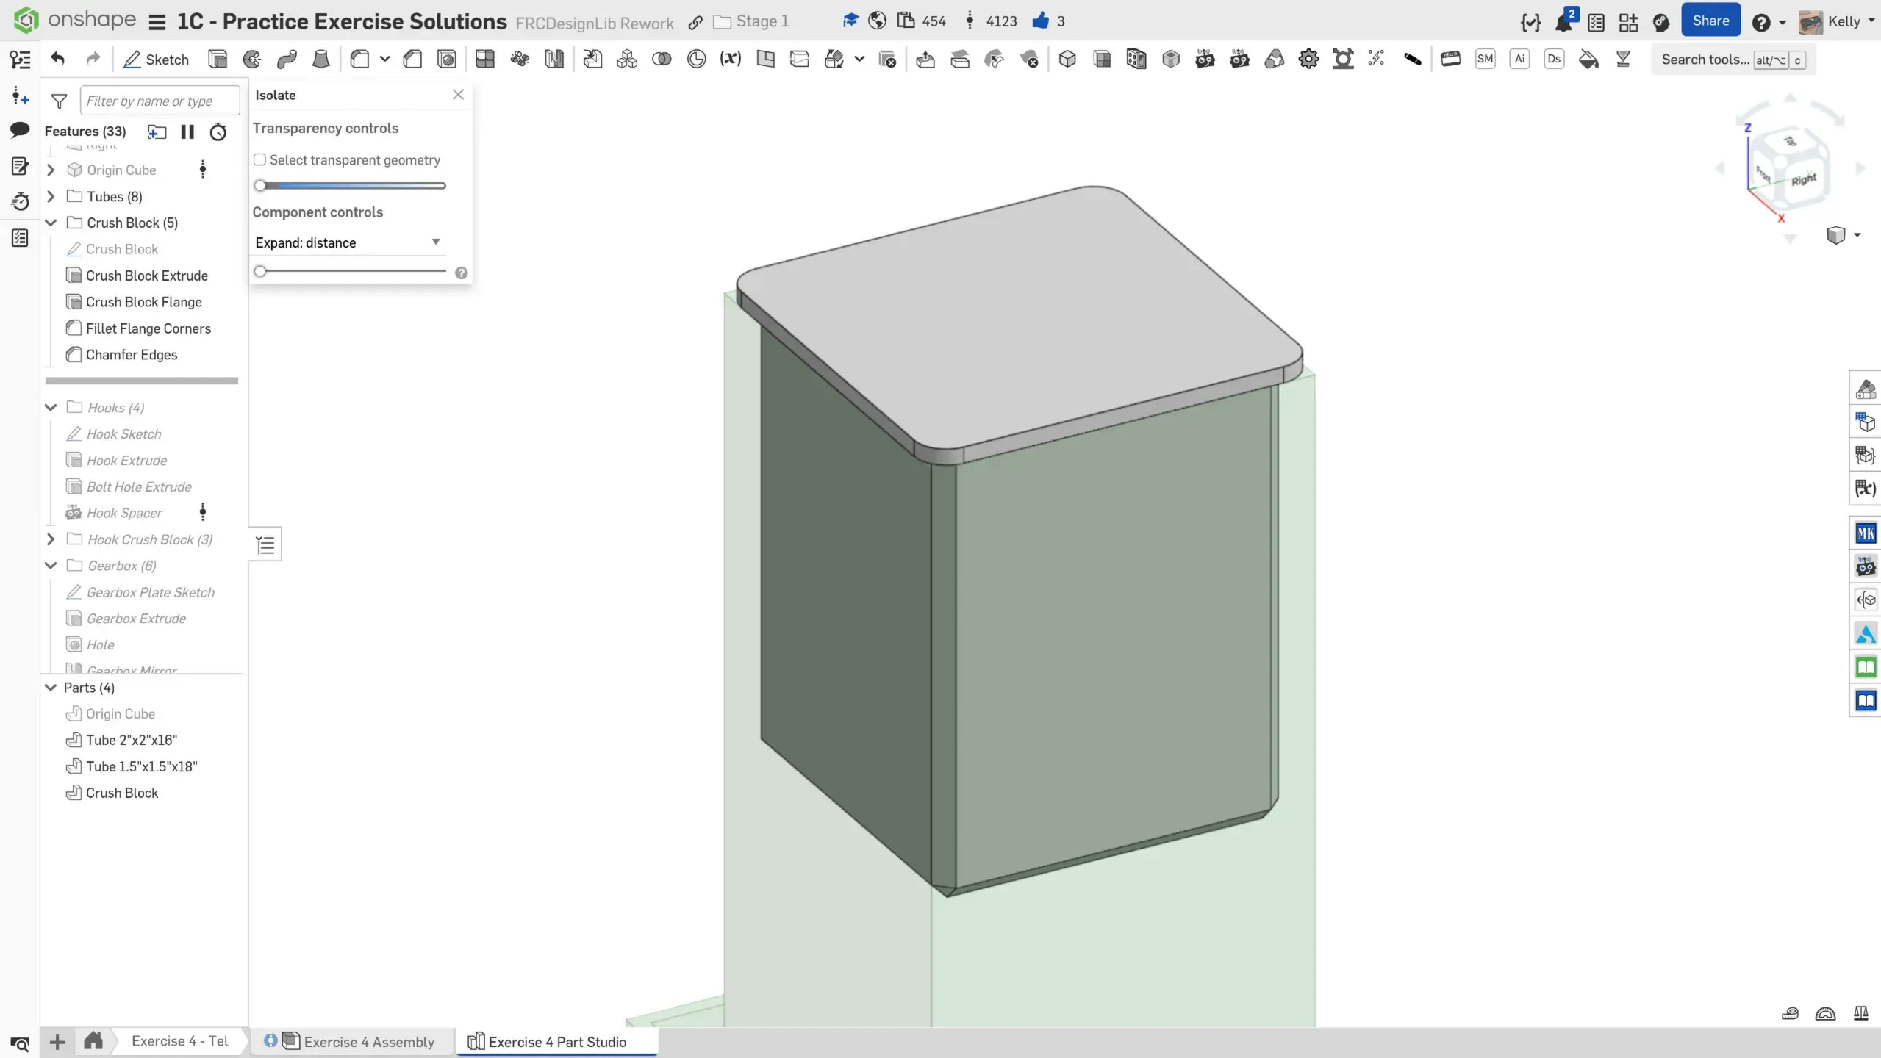Click the Fillet tool icon
This screenshot has width=1881, height=1058.
tap(359, 60)
